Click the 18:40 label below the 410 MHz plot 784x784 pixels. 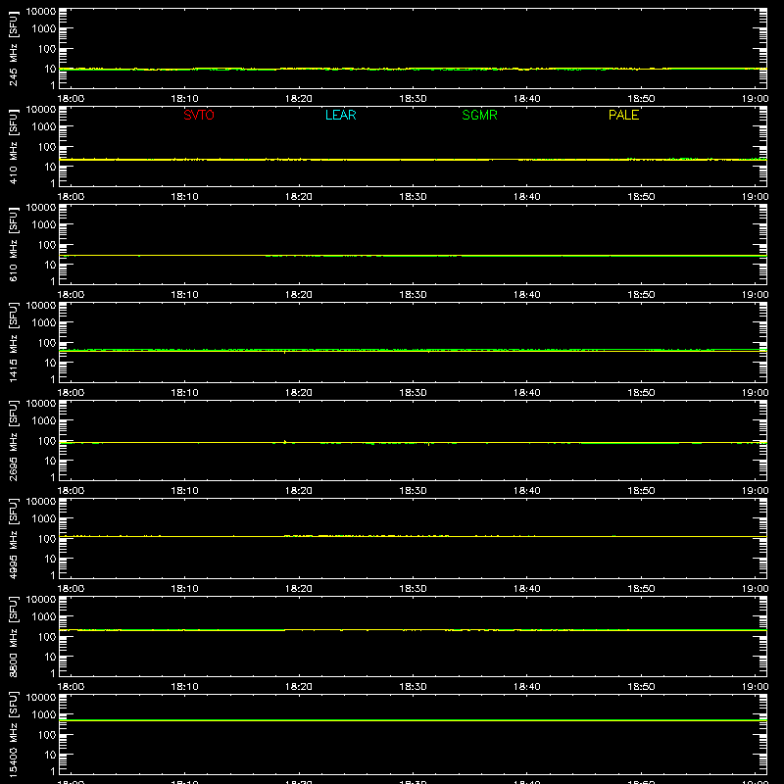[527, 197]
